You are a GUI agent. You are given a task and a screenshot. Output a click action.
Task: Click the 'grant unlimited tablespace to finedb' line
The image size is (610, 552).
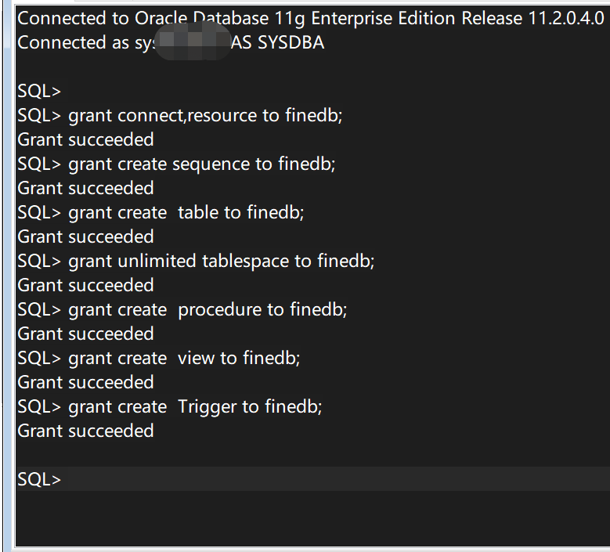(x=221, y=261)
